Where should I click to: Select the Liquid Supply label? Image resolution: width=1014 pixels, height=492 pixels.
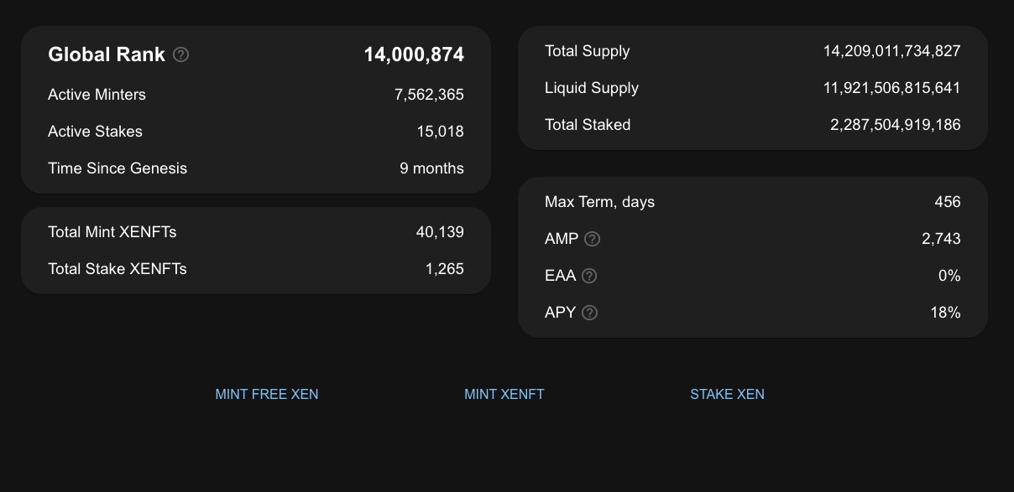pos(592,88)
